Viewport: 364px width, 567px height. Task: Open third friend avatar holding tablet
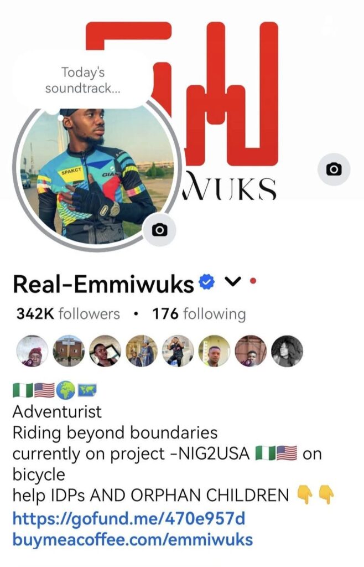[105, 351]
